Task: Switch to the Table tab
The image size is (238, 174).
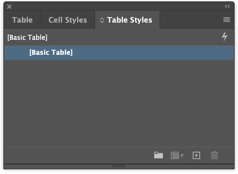Action: pos(22,20)
